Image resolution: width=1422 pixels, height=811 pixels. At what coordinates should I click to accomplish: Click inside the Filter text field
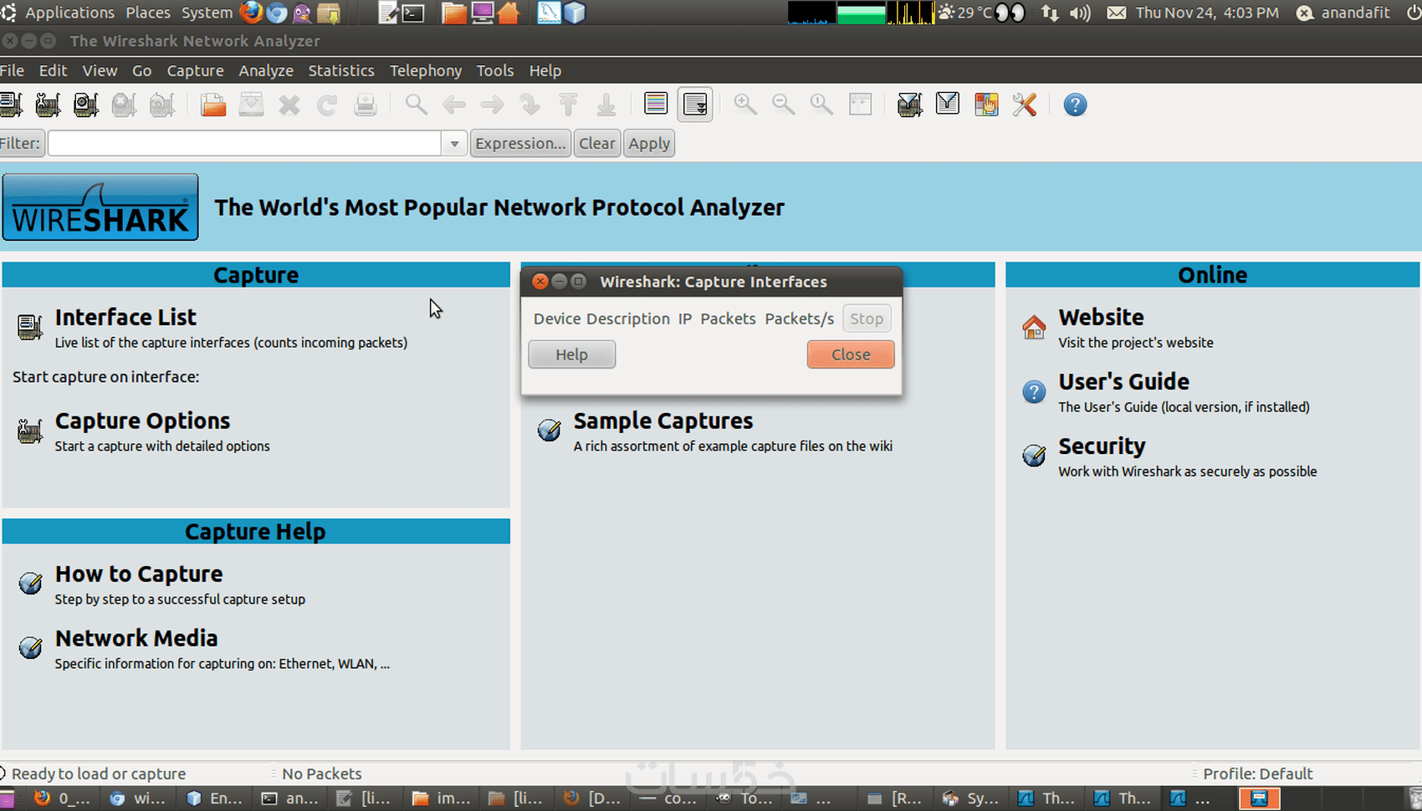[244, 144]
